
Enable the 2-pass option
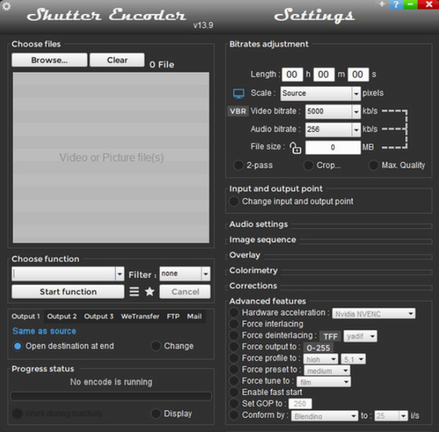tap(238, 166)
